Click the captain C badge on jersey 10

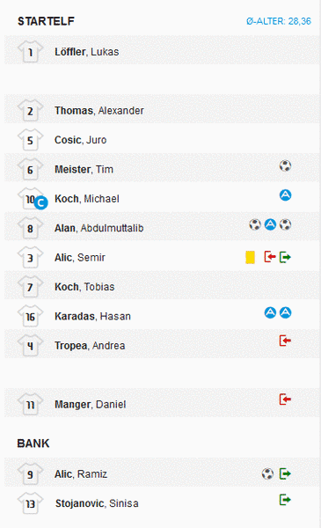pos(41,202)
